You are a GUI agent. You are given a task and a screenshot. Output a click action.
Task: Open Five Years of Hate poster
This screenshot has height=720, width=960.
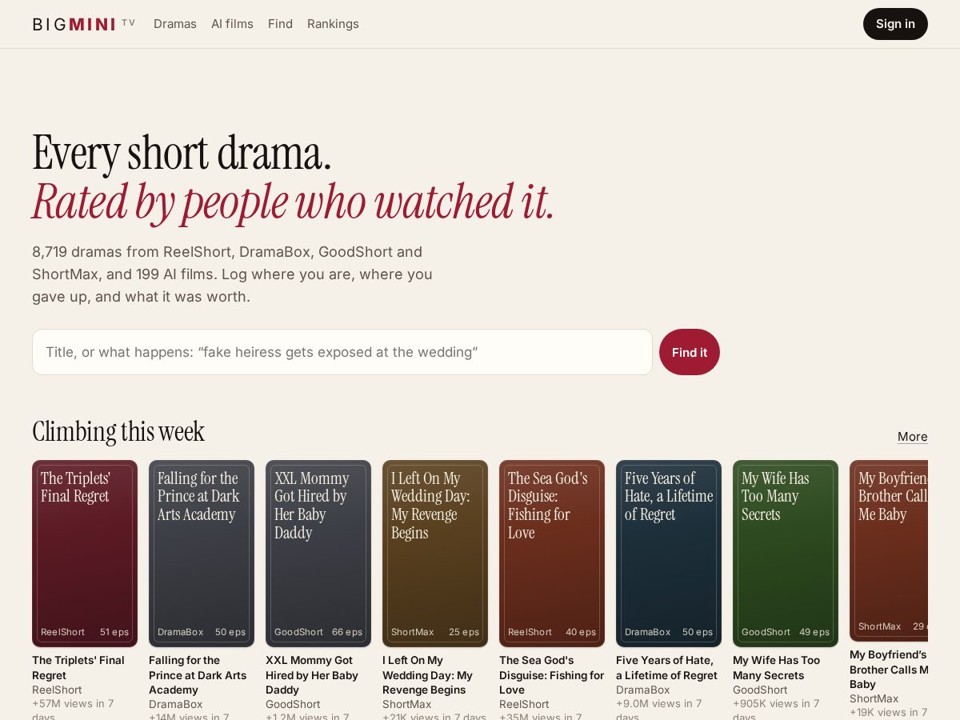(x=669, y=554)
